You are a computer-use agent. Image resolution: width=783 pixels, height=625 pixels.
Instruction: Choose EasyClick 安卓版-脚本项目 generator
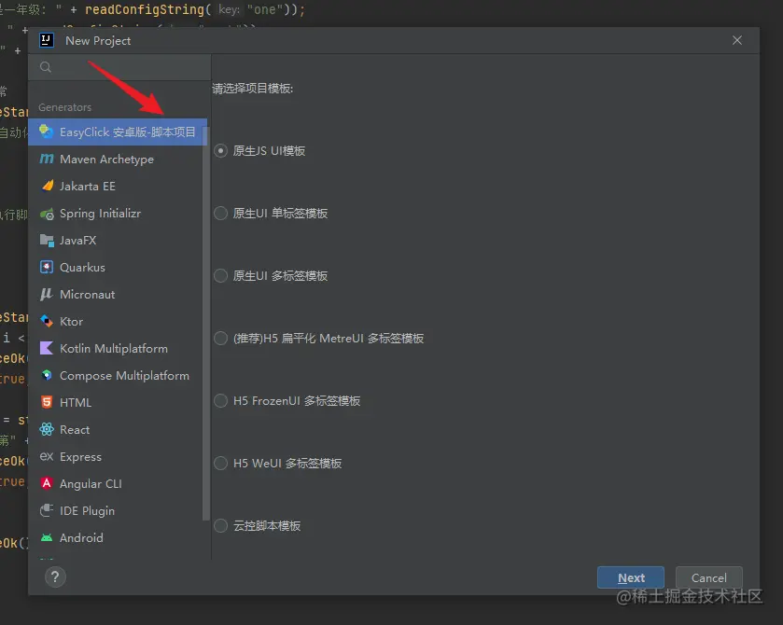[x=118, y=132]
